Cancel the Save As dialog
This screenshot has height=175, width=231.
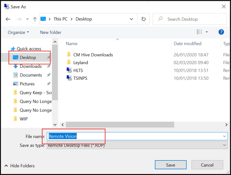(207, 165)
